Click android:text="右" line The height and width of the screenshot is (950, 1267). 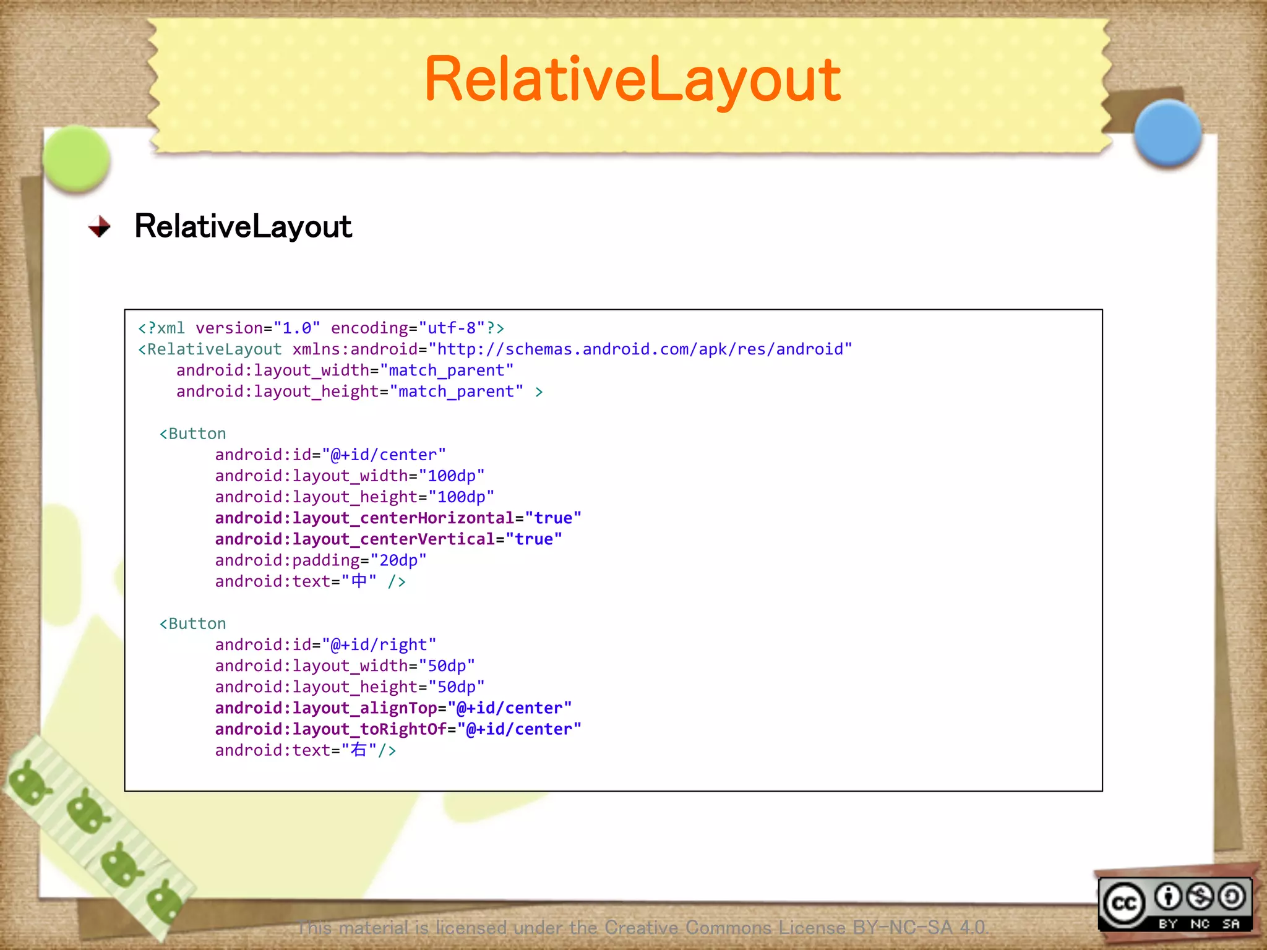[306, 750]
